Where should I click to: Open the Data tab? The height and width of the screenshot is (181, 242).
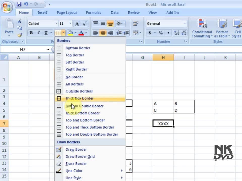pos(115,13)
